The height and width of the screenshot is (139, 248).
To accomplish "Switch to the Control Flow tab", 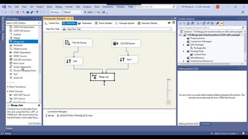I will point(52,23).
